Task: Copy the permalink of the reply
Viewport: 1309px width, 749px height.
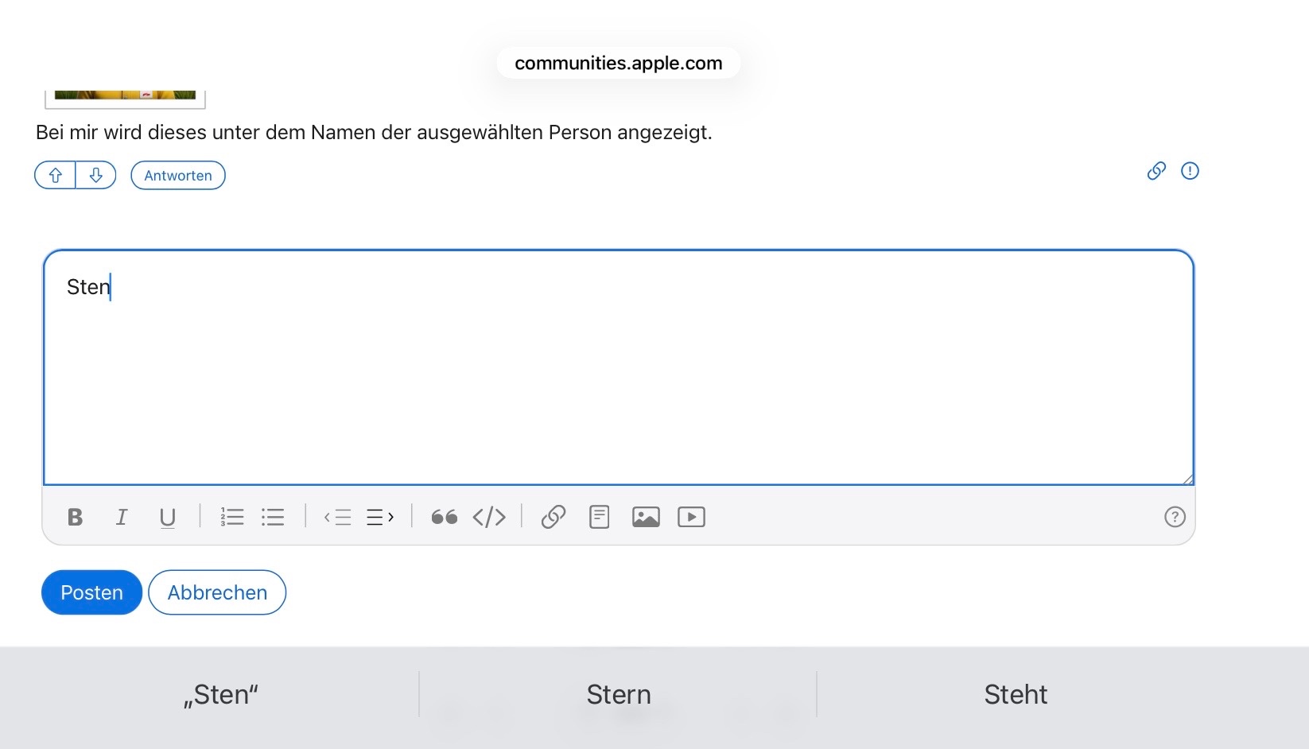Action: point(1156,171)
